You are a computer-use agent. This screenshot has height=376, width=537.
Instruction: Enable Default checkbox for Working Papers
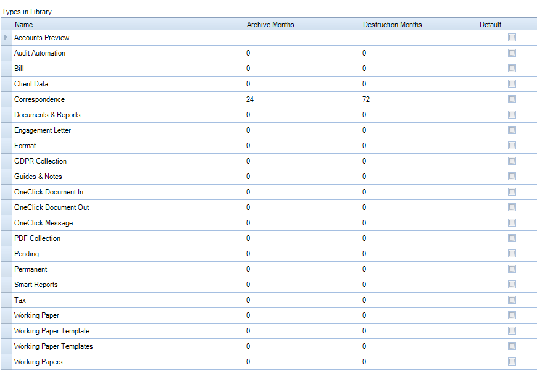click(512, 361)
